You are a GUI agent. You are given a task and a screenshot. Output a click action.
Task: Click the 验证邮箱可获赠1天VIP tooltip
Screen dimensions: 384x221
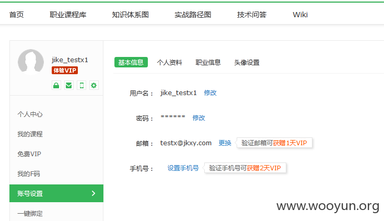(x=274, y=143)
